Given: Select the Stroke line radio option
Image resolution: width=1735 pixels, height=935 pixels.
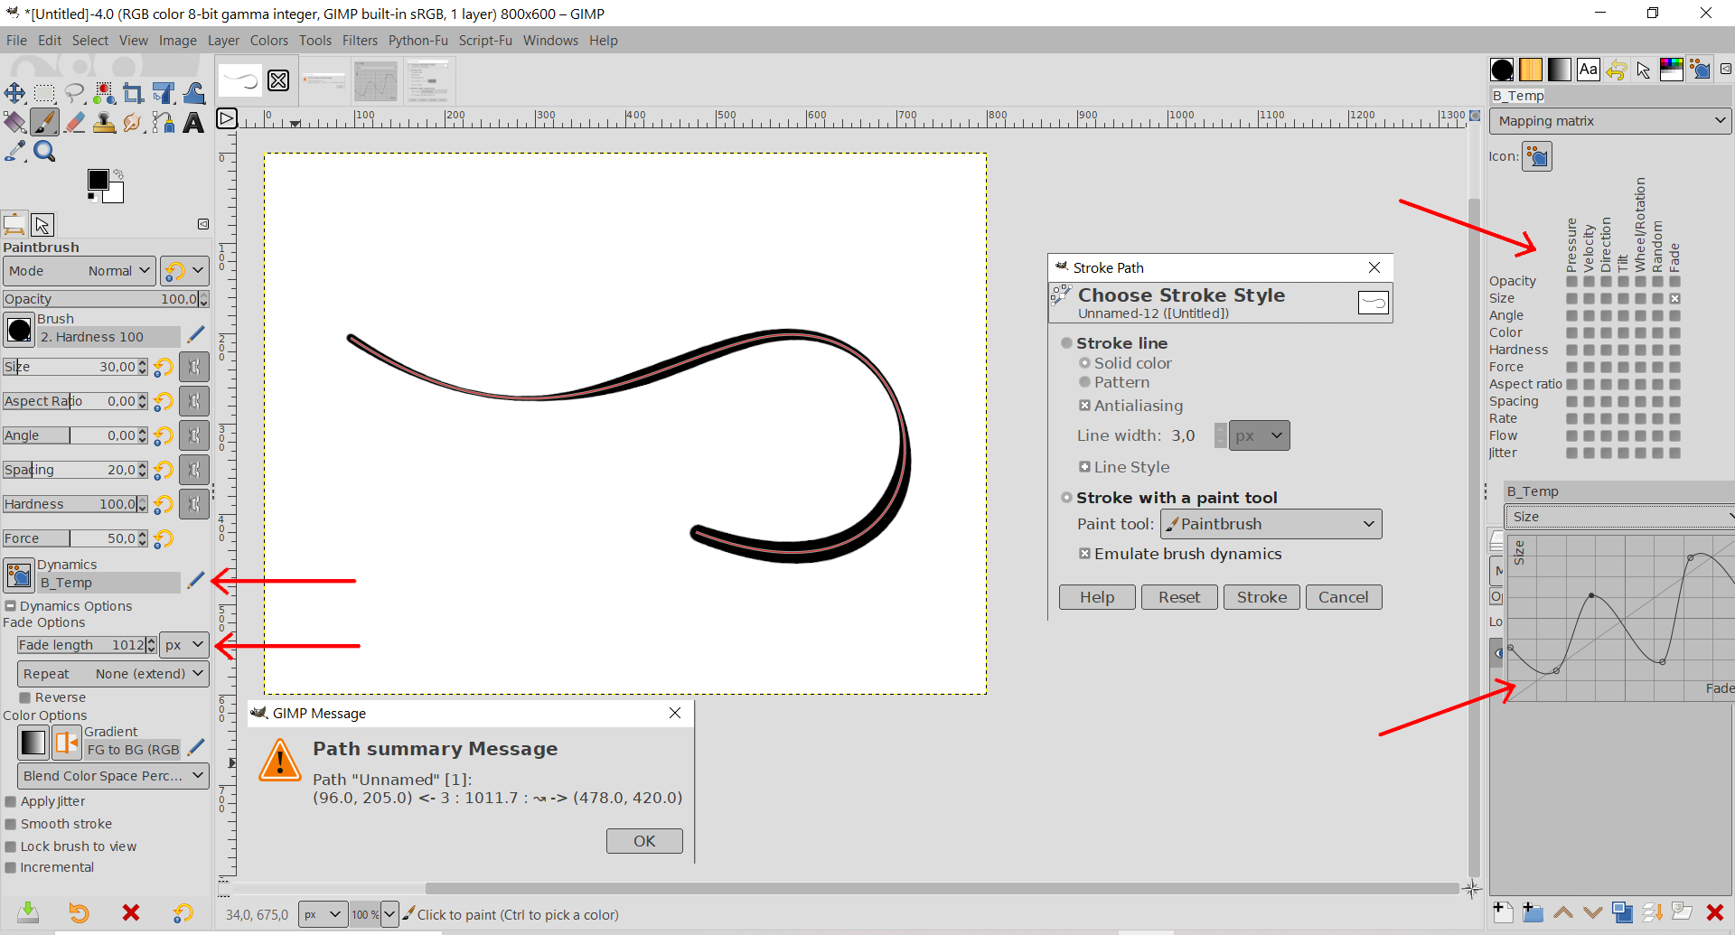Looking at the screenshot, I should [x=1067, y=343].
